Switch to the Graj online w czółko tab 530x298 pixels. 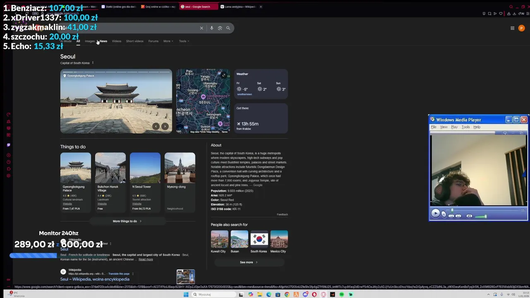click(158, 7)
